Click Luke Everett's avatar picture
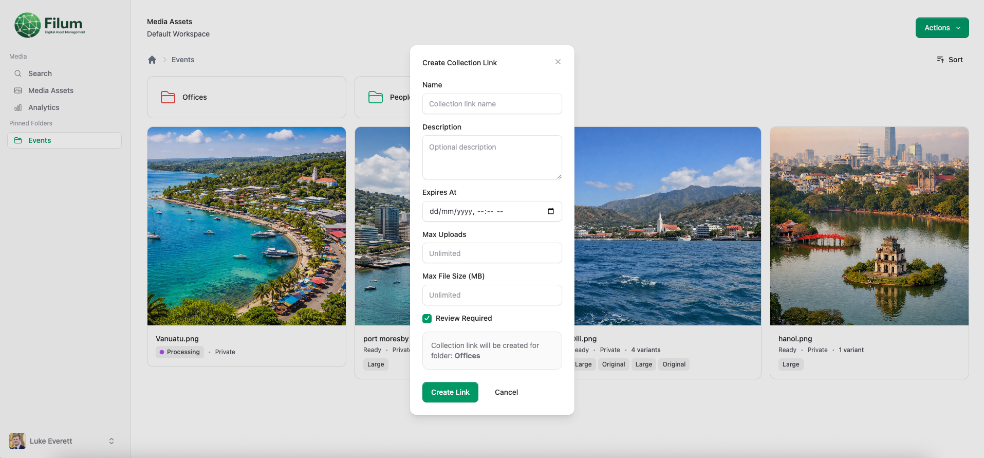Screen dimensions: 984x458 coord(17,441)
